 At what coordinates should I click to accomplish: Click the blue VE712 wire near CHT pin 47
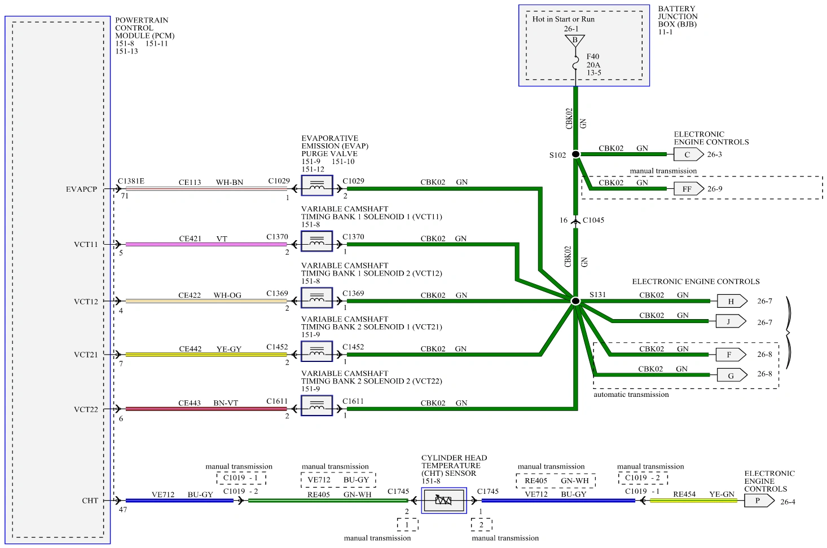point(179,501)
